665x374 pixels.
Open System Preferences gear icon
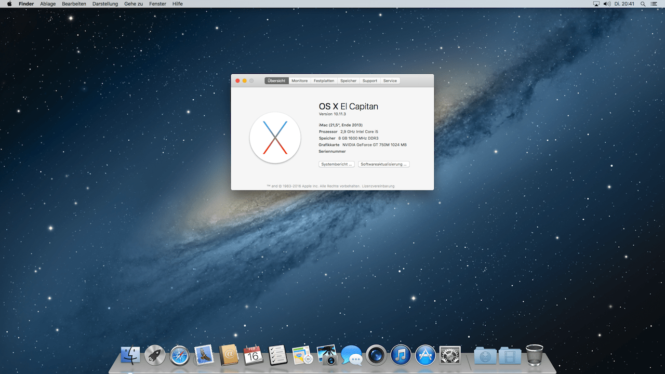pos(450,355)
